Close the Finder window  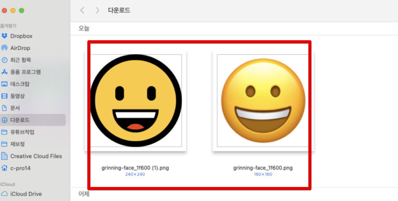pyautogui.click(x=4, y=10)
